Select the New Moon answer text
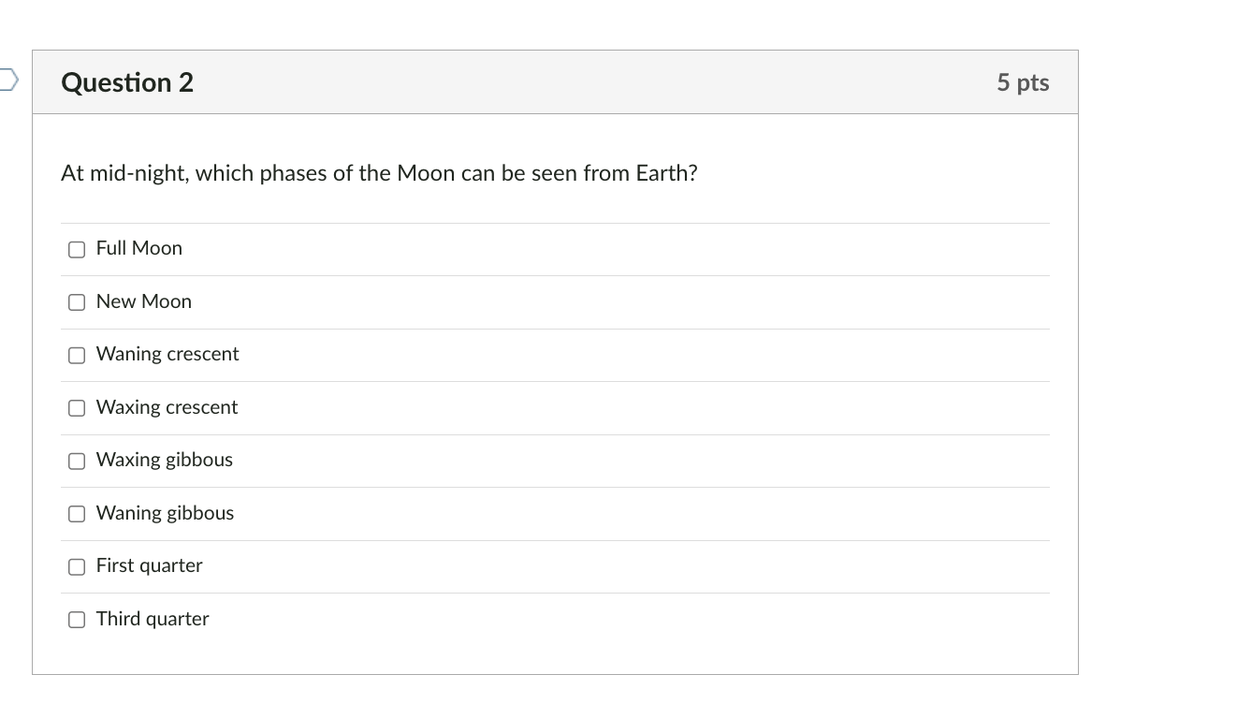The image size is (1237, 704). point(144,301)
